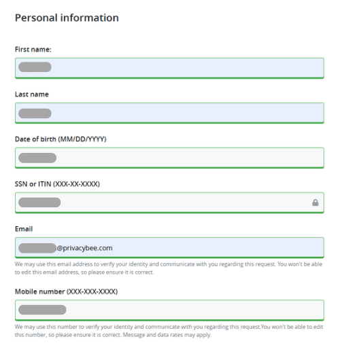The height and width of the screenshot is (356, 351).
Task: Focus the First name input field
Action: tap(169, 68)
